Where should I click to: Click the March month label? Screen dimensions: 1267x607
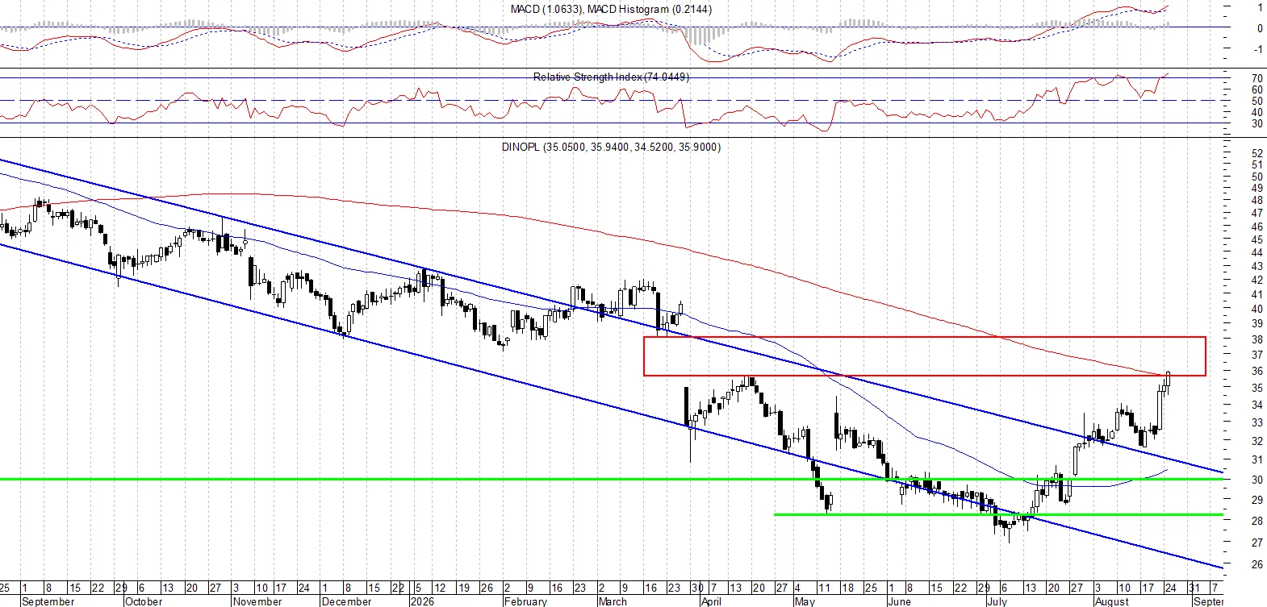click(x=613, y=601)
